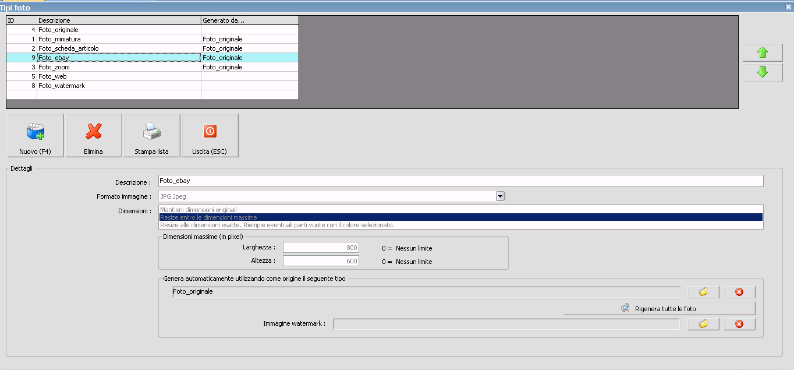The image size is (794, 370).
Task: Select the Foto_web row
Action: pos(153,76)
